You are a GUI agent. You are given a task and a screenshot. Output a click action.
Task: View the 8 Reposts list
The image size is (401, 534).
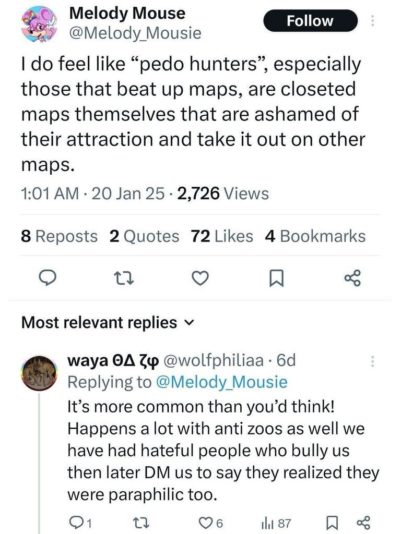59,236
